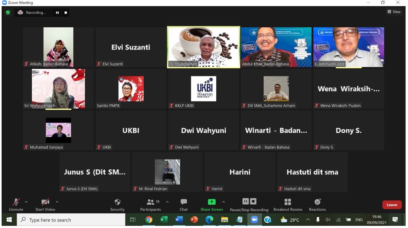Pause recording in the top recording bar
Viewport: 408px width, 228px height.
(57, 13)
